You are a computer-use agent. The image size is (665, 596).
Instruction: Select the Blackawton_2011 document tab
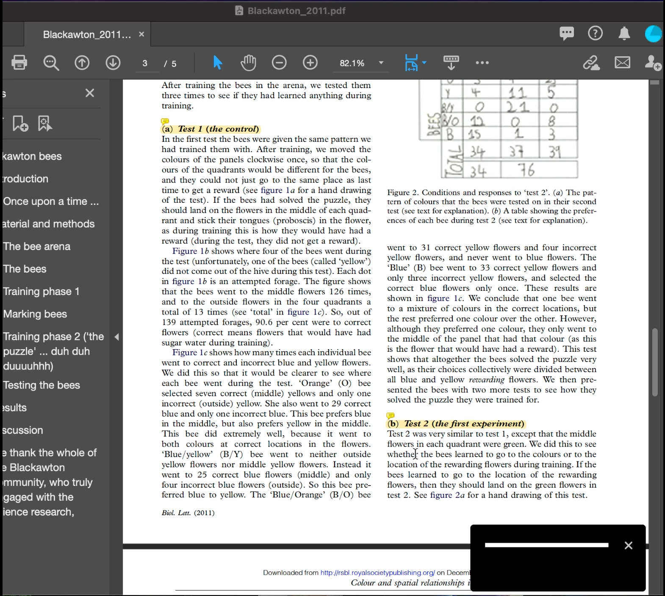coord(87,34)
